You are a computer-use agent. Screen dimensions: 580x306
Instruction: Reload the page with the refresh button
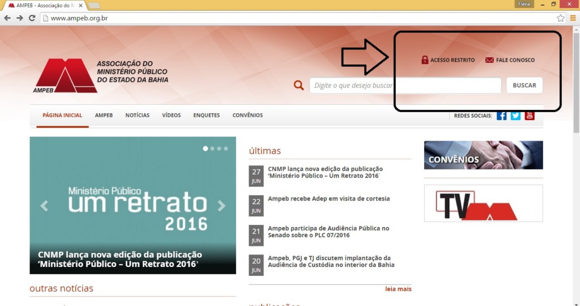coord(32,18)
